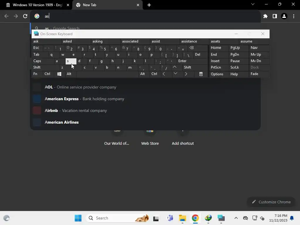Click the PrtScn key on keyboard
Screen dimensions: 300x225
tap(219, 67)
